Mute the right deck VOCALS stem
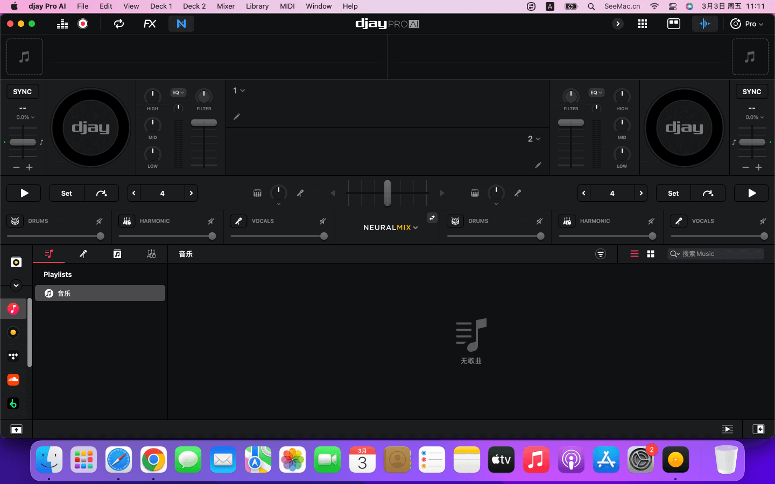Viewport: 775px width, 484px height. coord(763,221)
